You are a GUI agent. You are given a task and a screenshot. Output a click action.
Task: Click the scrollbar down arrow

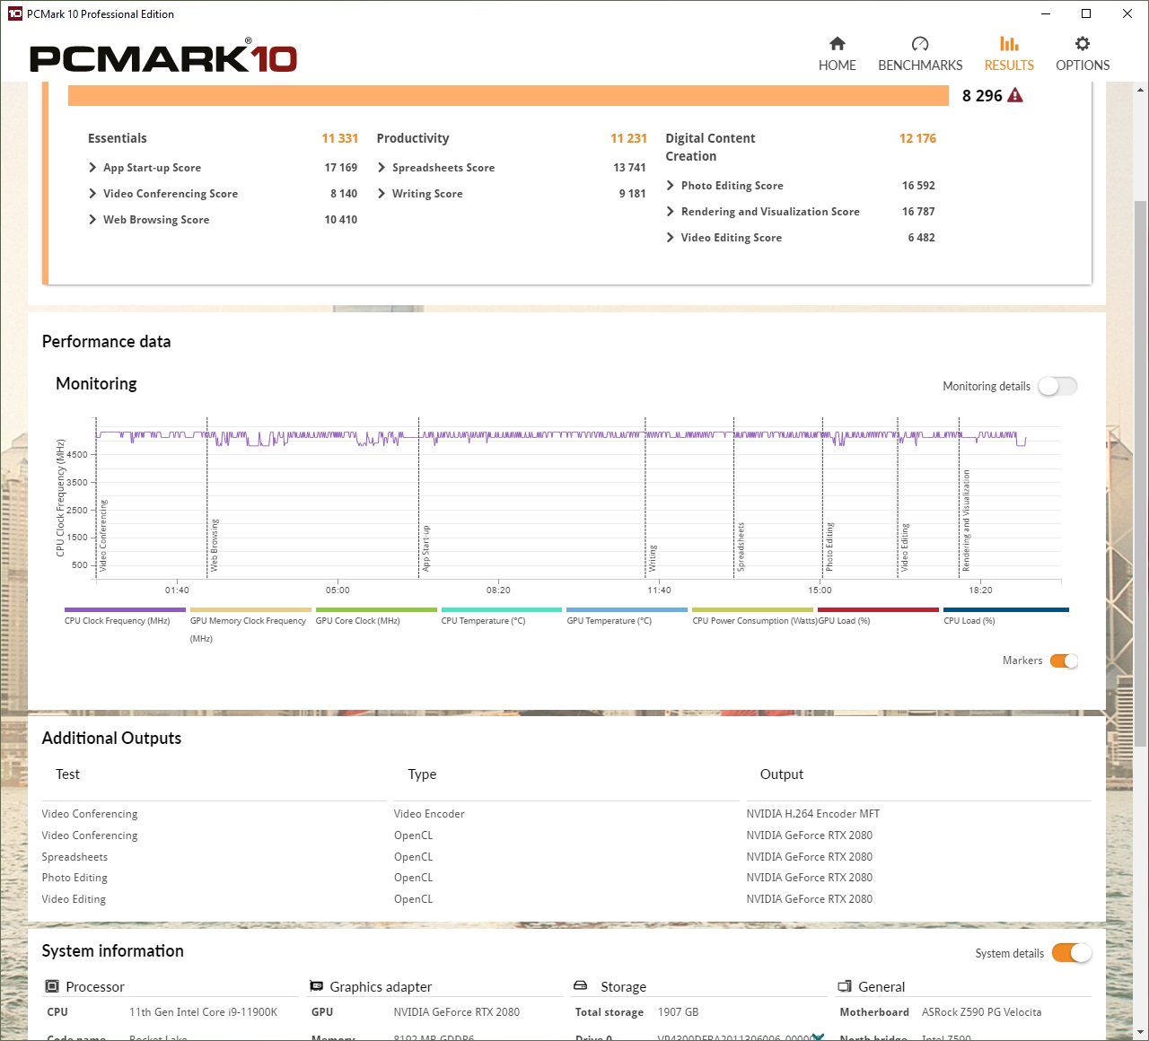pyautogui.click(x=1141, y=1031)
